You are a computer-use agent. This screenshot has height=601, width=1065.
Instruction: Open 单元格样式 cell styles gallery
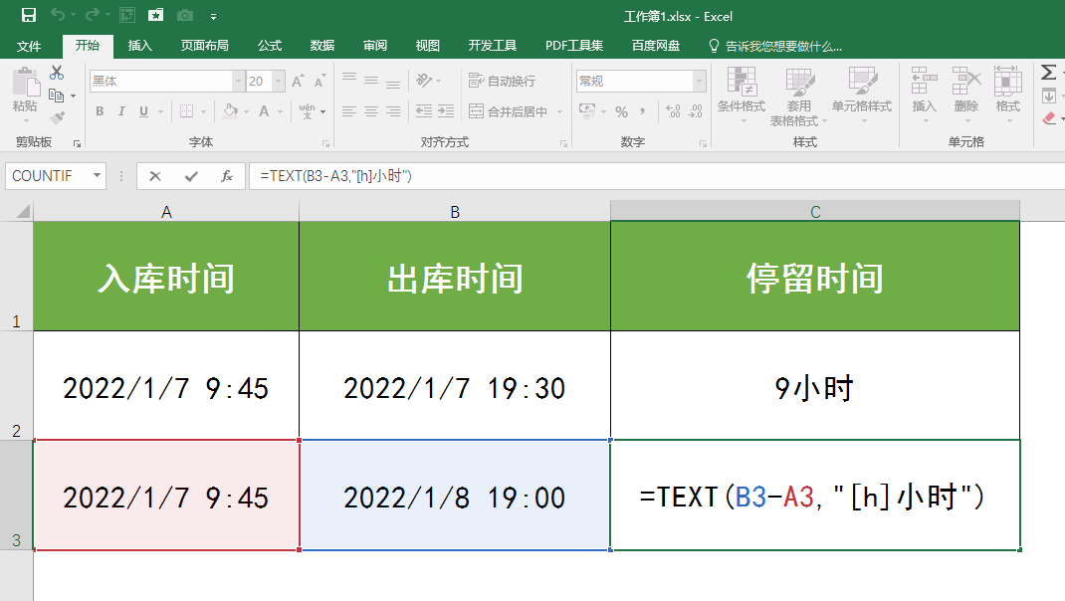(x=862, y=96)
